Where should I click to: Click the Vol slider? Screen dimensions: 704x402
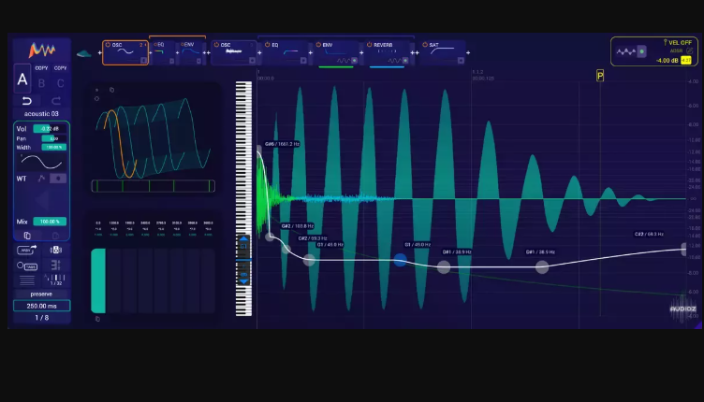(50, 129)
